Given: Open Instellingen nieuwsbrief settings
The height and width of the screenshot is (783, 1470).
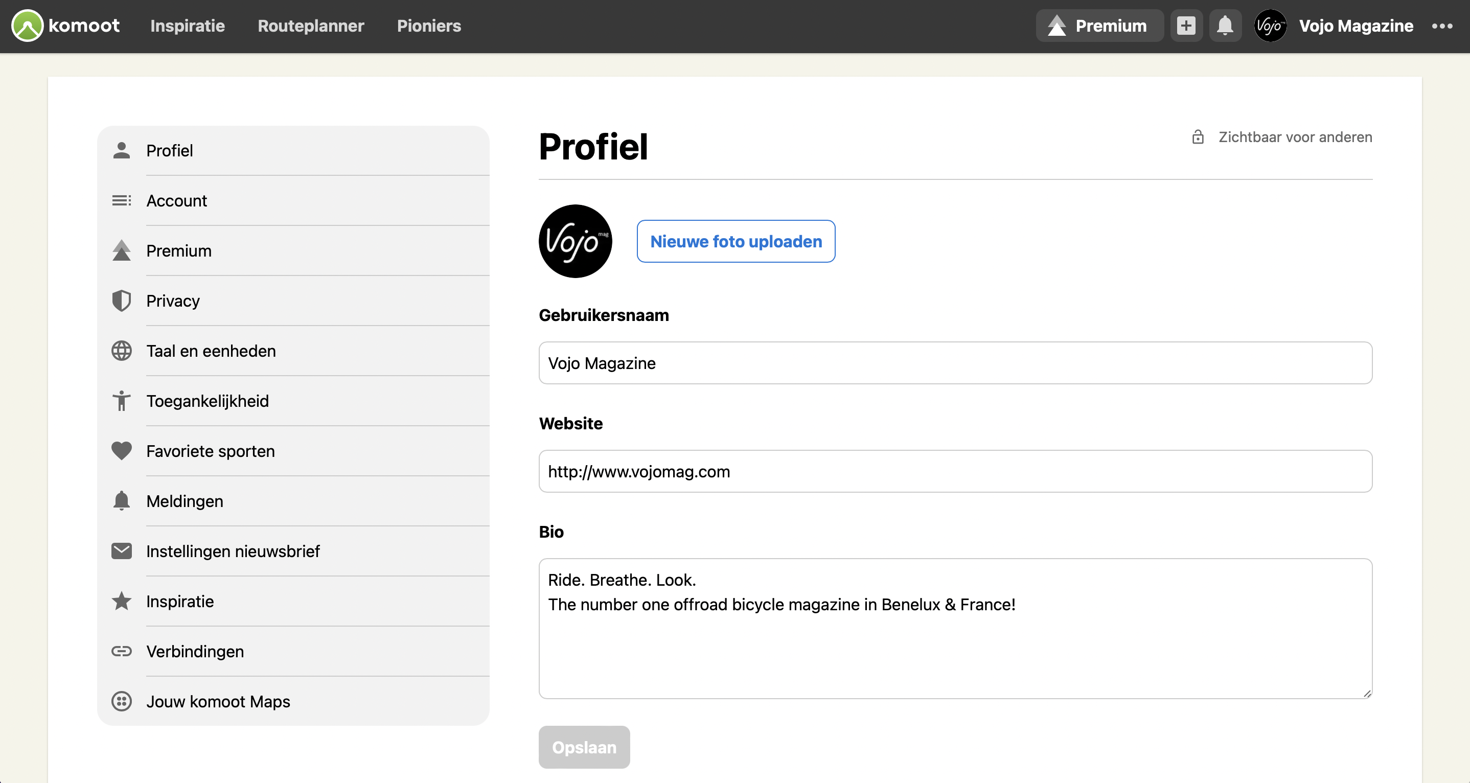Looking at the screenshot, I should [293, 551].
